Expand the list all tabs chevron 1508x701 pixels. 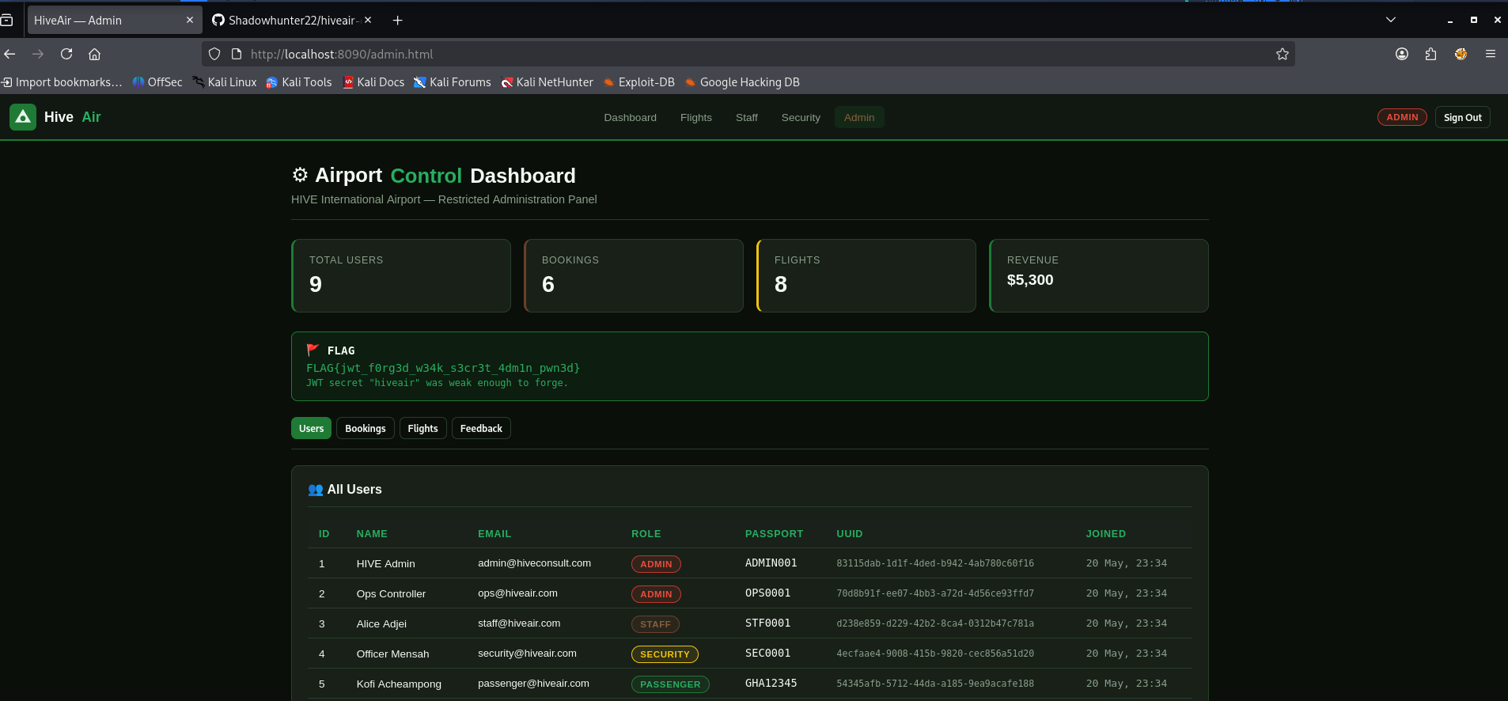[x=1391, y=20]
